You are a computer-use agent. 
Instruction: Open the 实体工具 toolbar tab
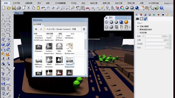tap(119, 3)
